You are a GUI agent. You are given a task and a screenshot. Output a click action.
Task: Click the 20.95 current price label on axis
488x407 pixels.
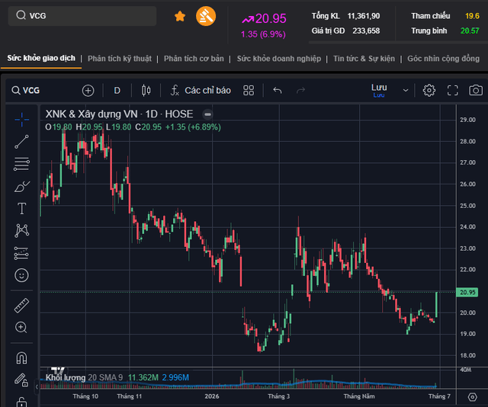click(x=467, y=292)
